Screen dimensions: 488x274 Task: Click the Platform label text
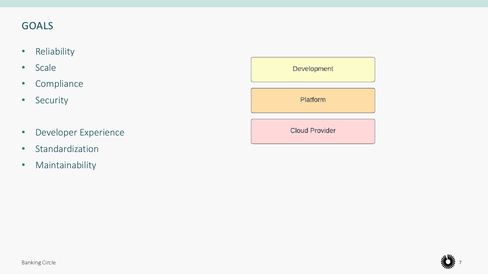click(313, 100)
